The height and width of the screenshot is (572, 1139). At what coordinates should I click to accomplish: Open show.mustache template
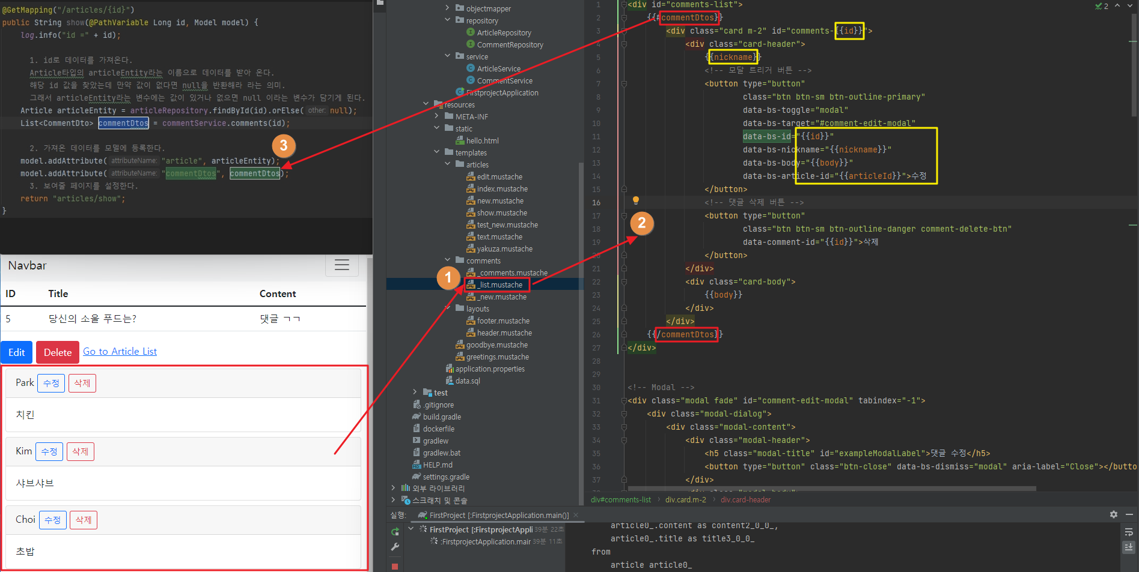point(496,213)
